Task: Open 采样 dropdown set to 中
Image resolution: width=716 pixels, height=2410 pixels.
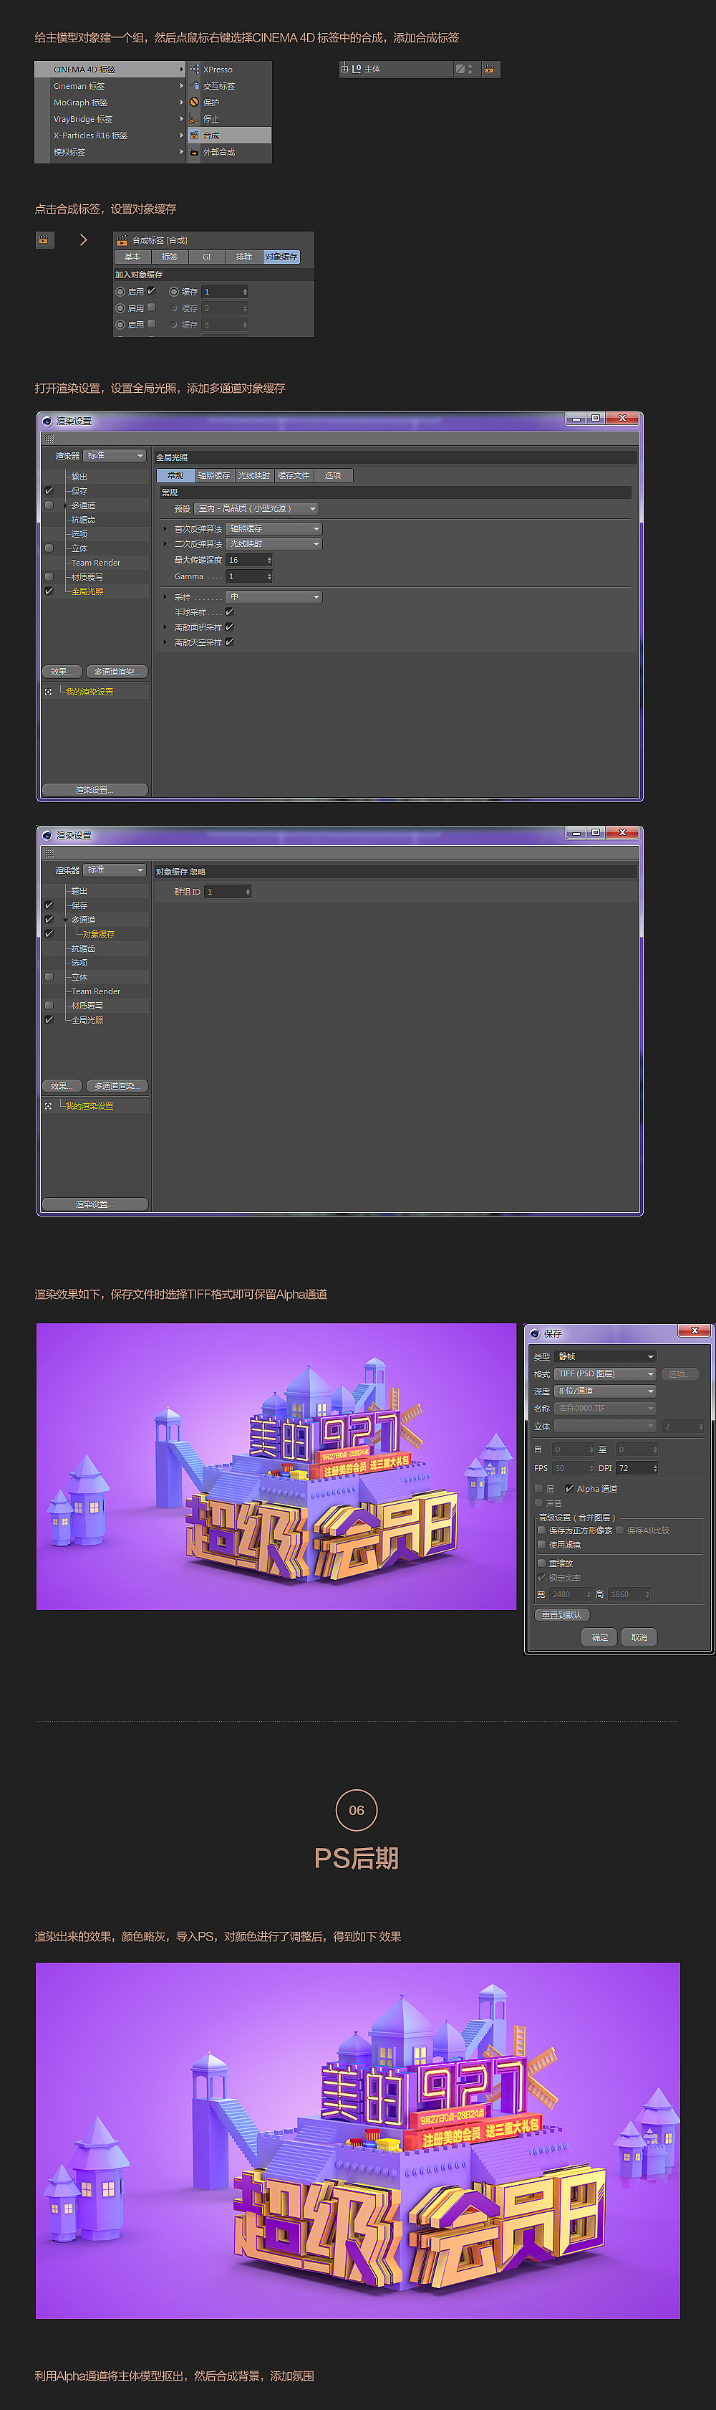Action: 274,597
